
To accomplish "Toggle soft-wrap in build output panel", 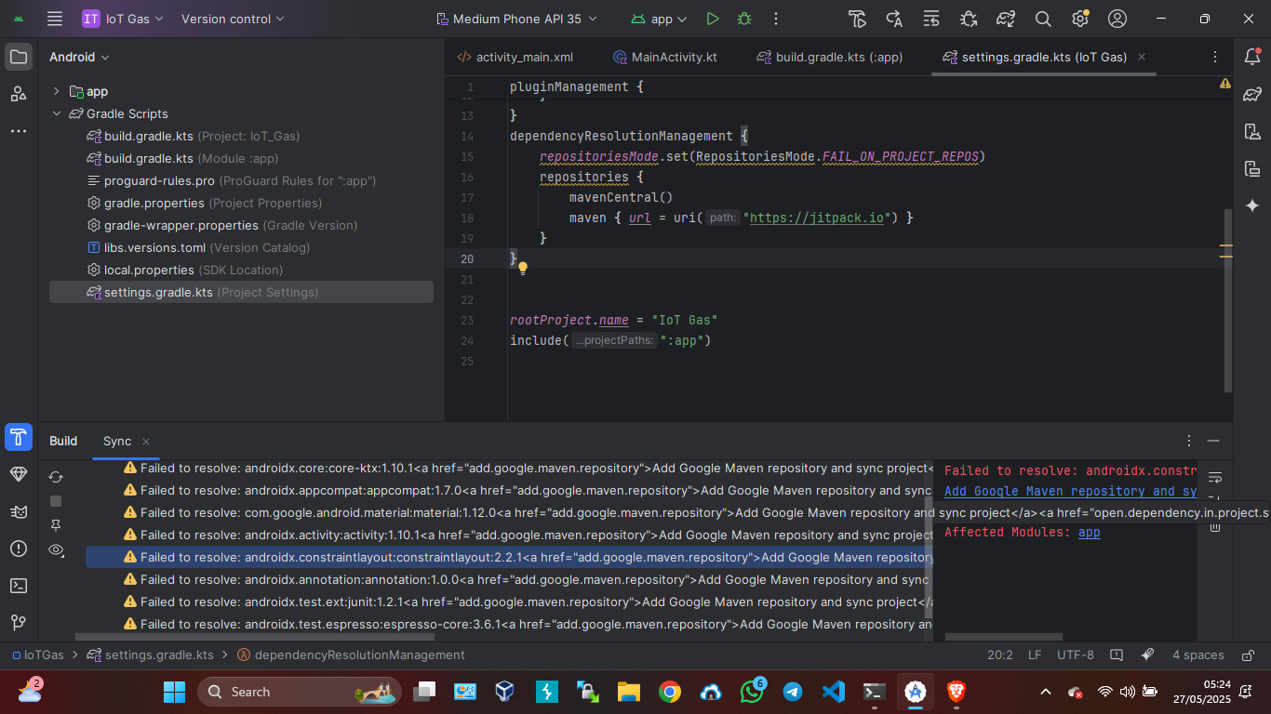I will tap(1215, 478).
